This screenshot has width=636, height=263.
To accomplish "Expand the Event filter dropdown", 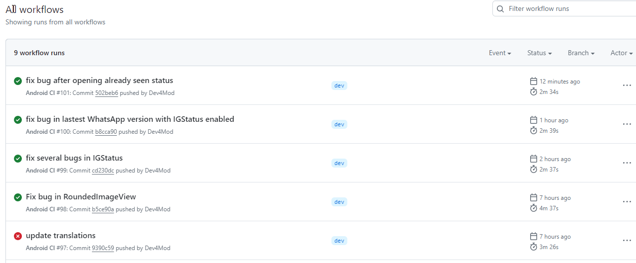I will coord(500,53).
